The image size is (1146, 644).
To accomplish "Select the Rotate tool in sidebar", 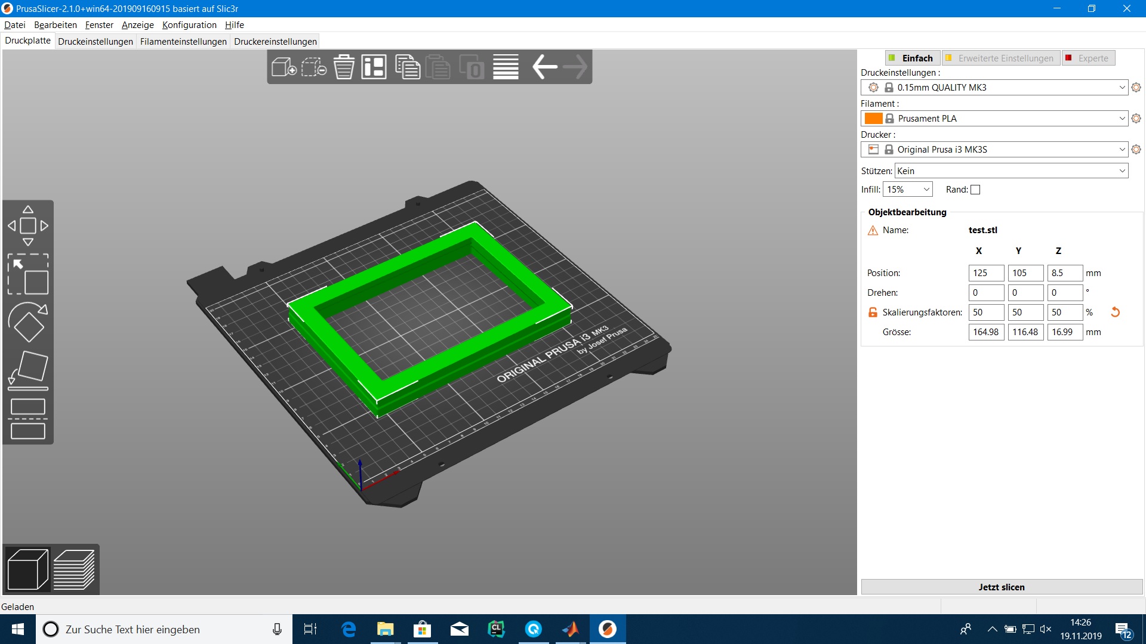I will pyautogui.click(x=28, y=322).
